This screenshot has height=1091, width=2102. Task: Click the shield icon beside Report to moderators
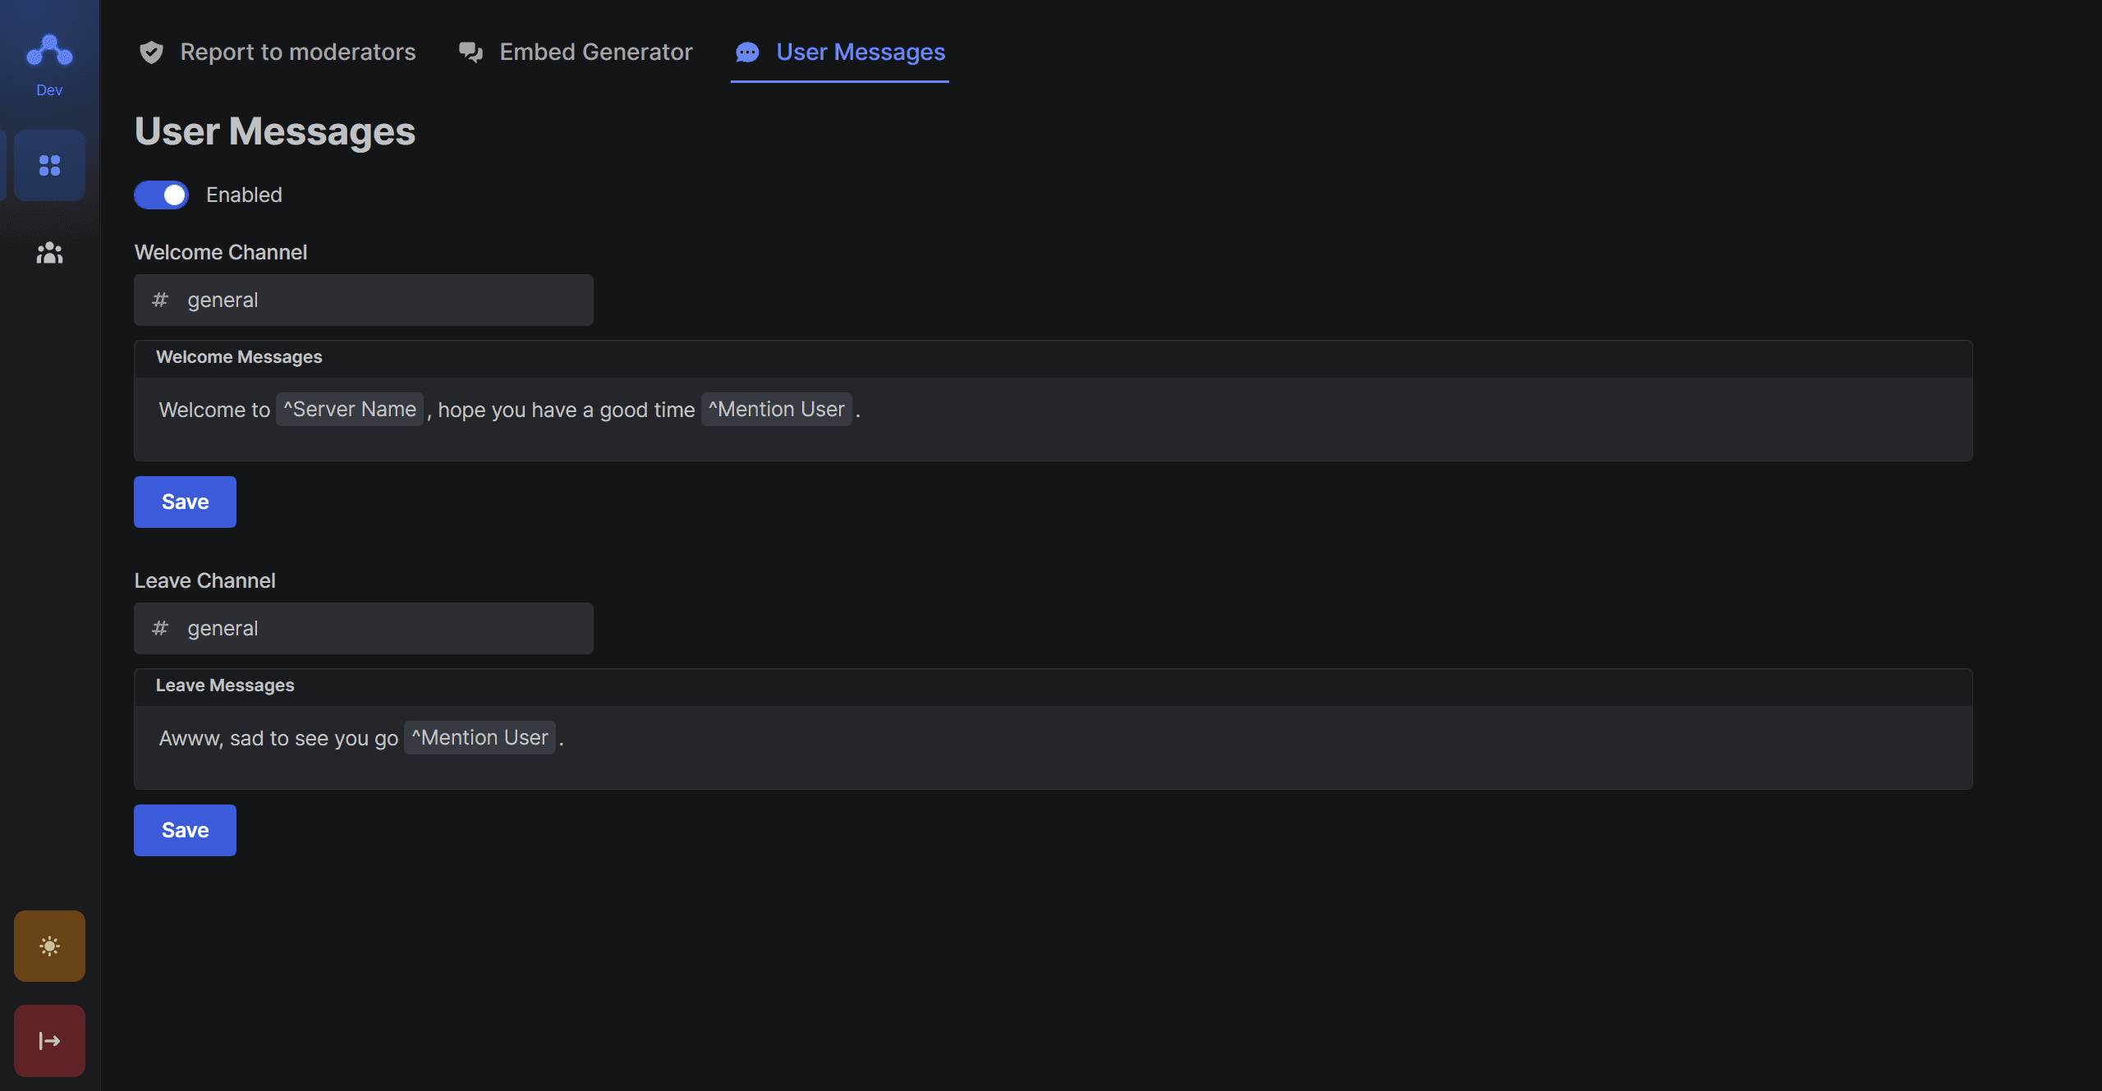tap(151, 53)
